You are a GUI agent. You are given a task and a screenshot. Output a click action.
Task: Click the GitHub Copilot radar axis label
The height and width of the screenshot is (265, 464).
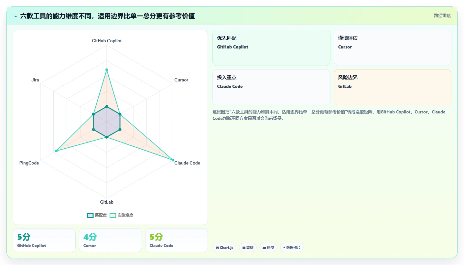click(x=107, y=41)
